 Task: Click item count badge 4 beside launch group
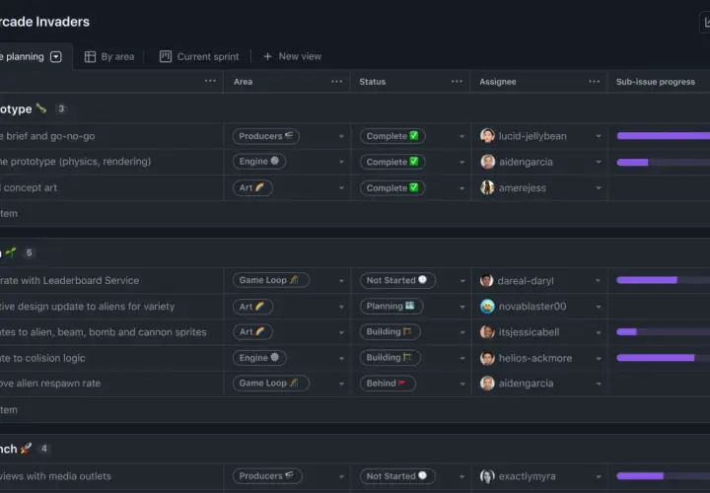(44, 449)
